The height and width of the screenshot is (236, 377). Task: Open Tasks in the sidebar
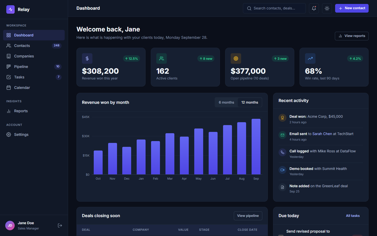coord(34,77)
